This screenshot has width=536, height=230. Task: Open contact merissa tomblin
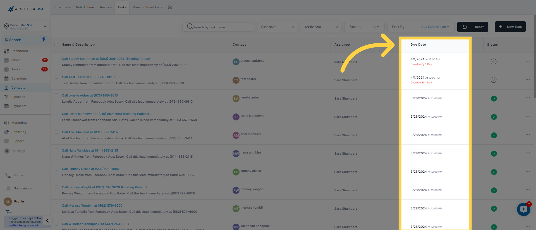point(252,207)
